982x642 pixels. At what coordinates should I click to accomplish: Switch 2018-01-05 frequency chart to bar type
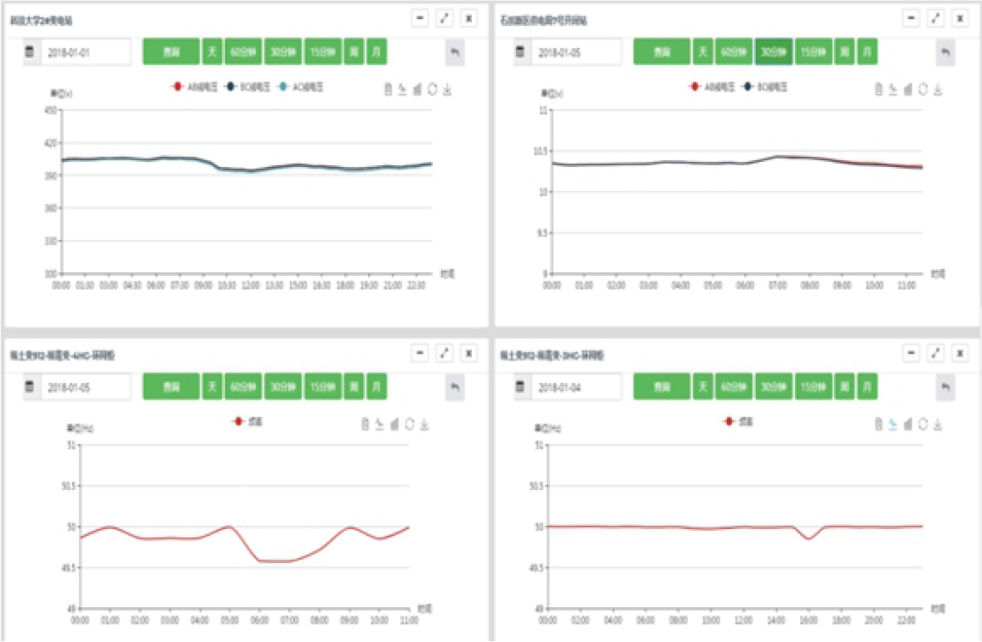tap(395, 424)
